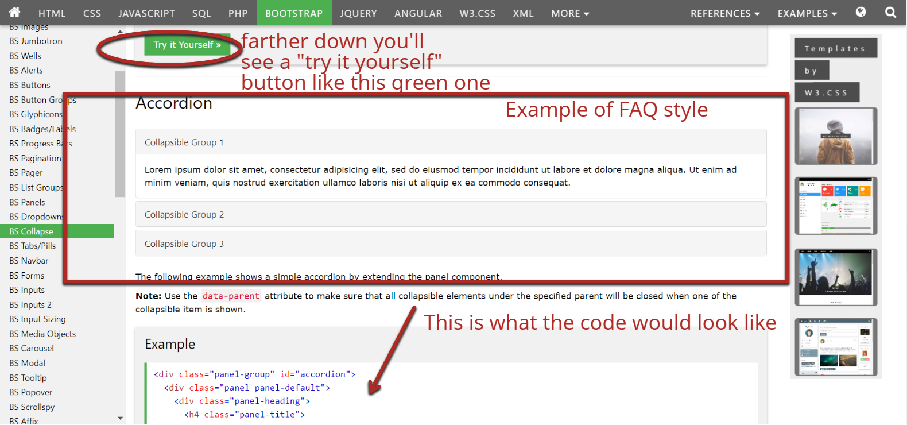907x425 pixels.
Task: Click sidebar scrollbar thumb
Action: [120, 134]
